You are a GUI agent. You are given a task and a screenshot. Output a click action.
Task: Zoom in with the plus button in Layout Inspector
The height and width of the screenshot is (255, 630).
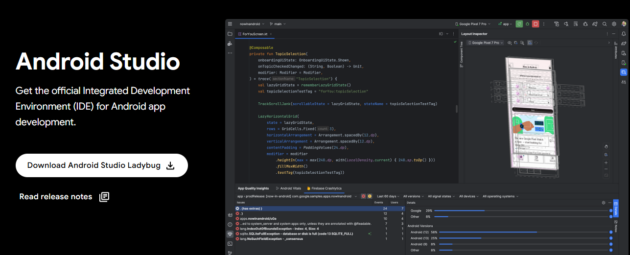point(606,162)
